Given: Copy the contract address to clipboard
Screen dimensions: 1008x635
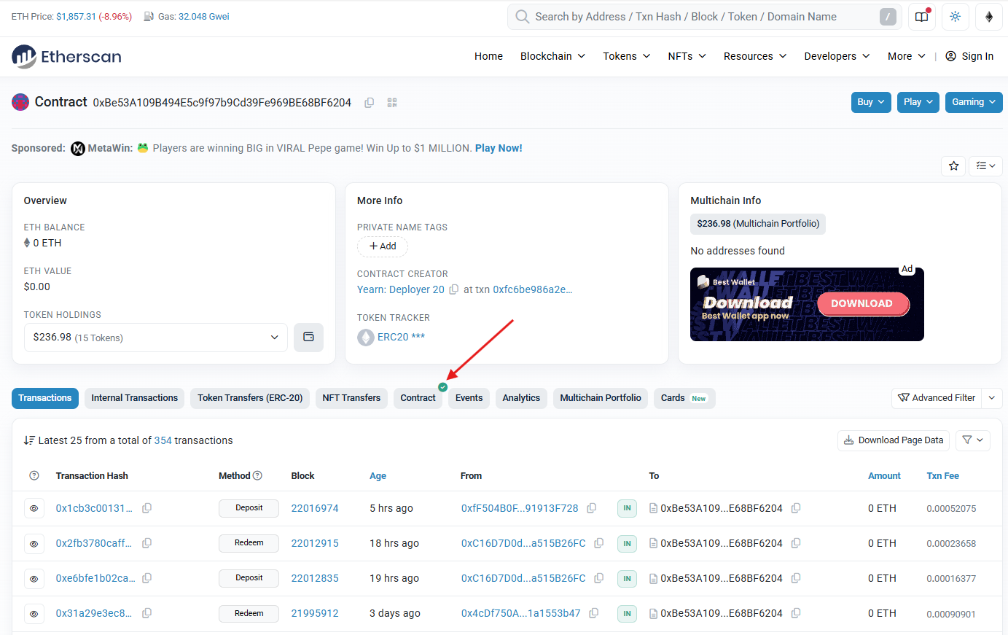Looking at the screenshot, I should [370, 103].
